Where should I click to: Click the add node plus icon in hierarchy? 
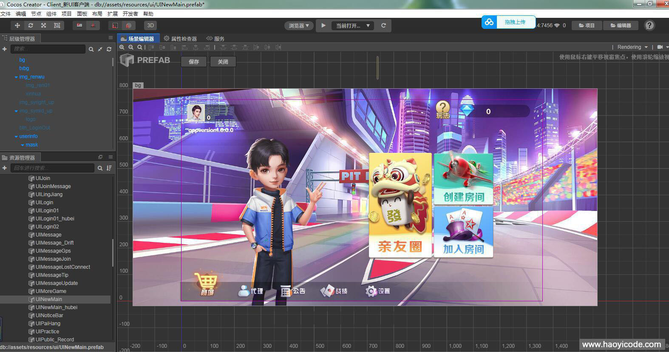pyautogui.click(x=5, y=49)
